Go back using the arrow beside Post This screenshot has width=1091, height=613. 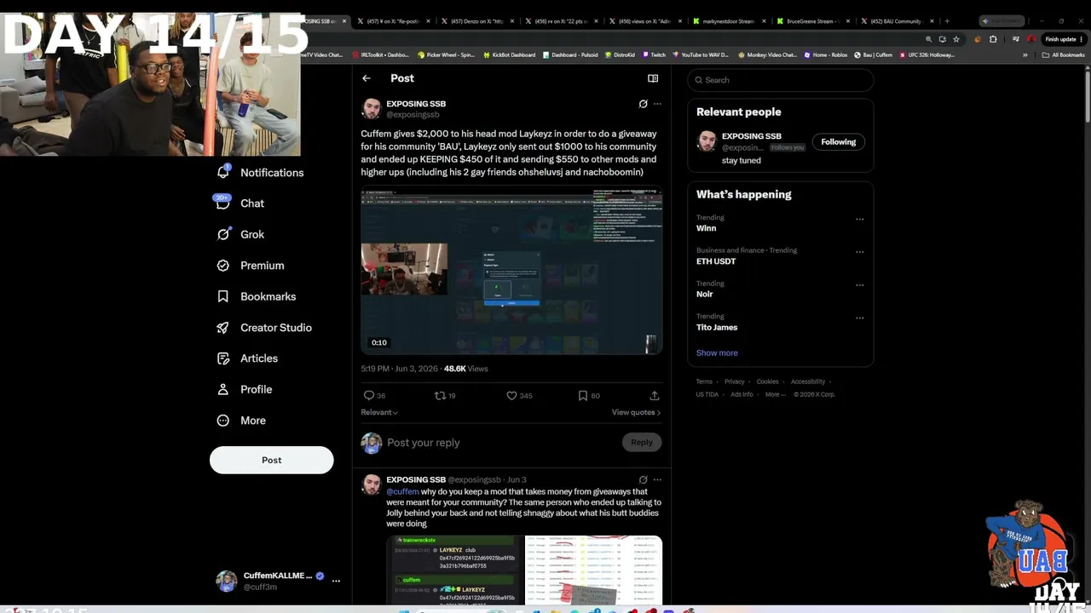[x=367, y=78]
